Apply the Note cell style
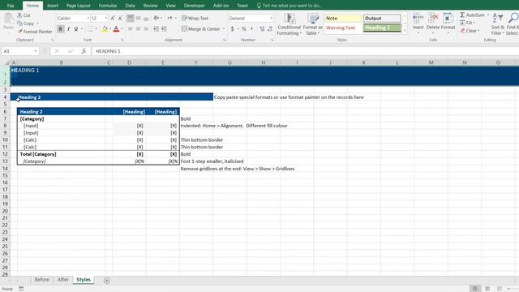The width and height of the screenshot is (519, 292). [342, 18]
